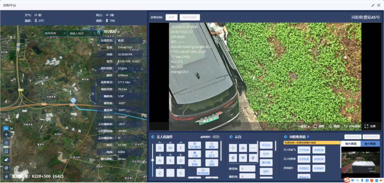Viewport: 384px width, 183px height.
Task: Click the gimbal zoom out minus button
Action: pyautogui.click(x=253, y=148)
